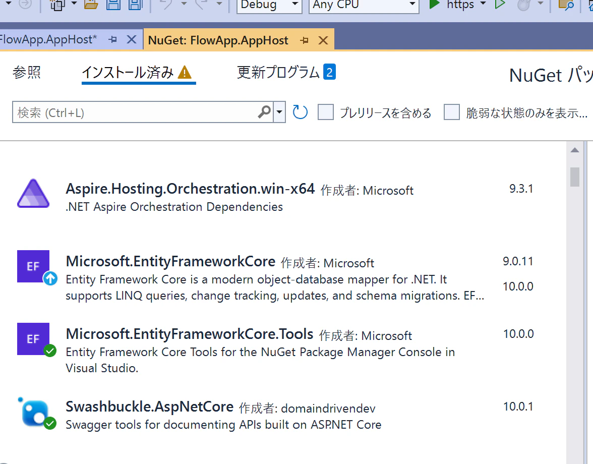Click the refresh package list icon
The image size is (593, 464).
301,112
